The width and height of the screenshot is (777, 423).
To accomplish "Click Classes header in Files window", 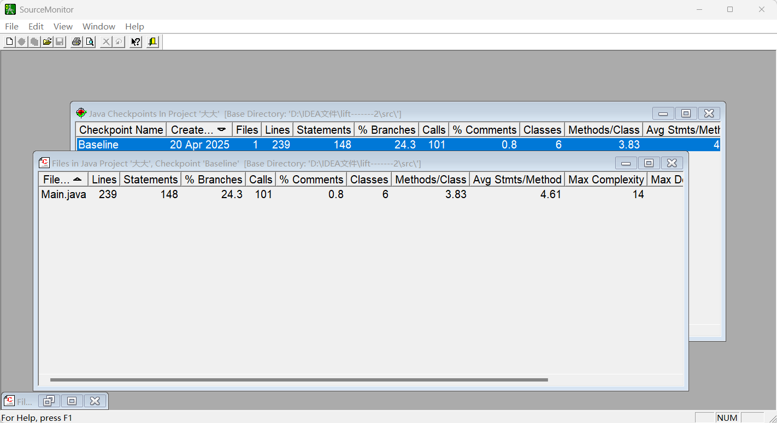I will [369, 180].
